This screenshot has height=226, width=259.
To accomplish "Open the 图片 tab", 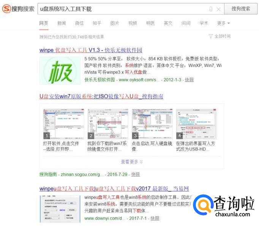I will pyautogui.click(x=115, y=23).
